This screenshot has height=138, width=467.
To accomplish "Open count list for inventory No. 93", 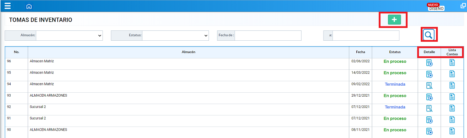I will (452, 97).
